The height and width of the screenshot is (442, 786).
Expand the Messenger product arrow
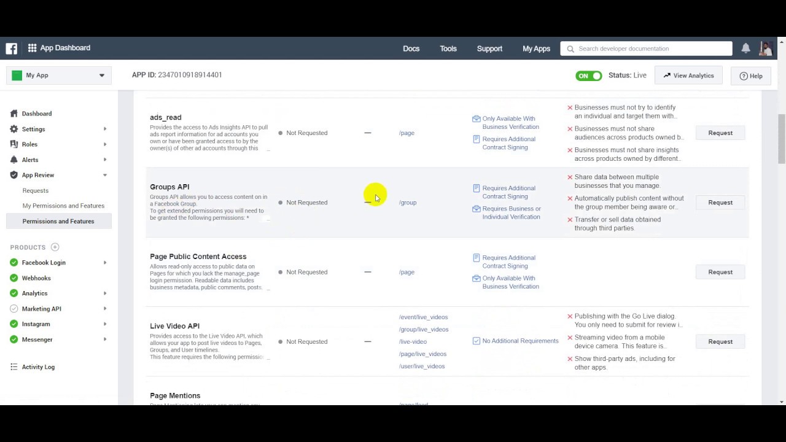pos(105,339)
